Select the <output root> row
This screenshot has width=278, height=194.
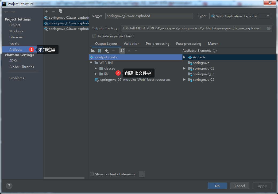pyautogui.click(x=136, y=57)
